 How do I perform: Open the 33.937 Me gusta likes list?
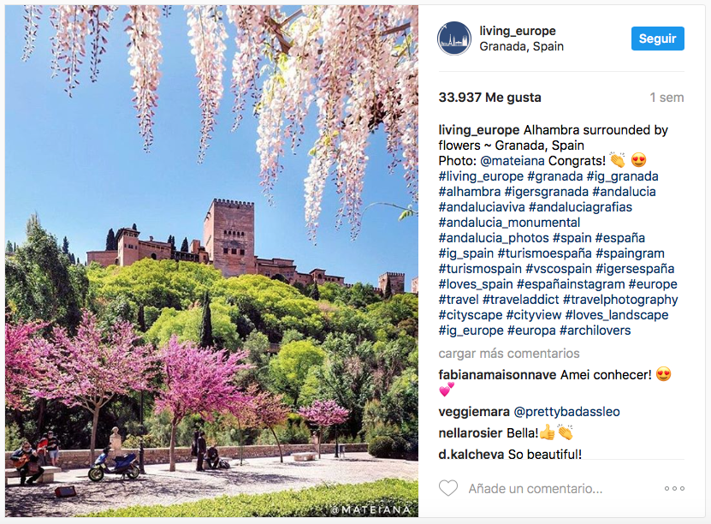pos(489,98)
